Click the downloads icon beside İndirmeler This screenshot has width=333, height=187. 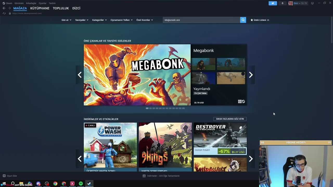pyautogui.click(x=144, y=176)
